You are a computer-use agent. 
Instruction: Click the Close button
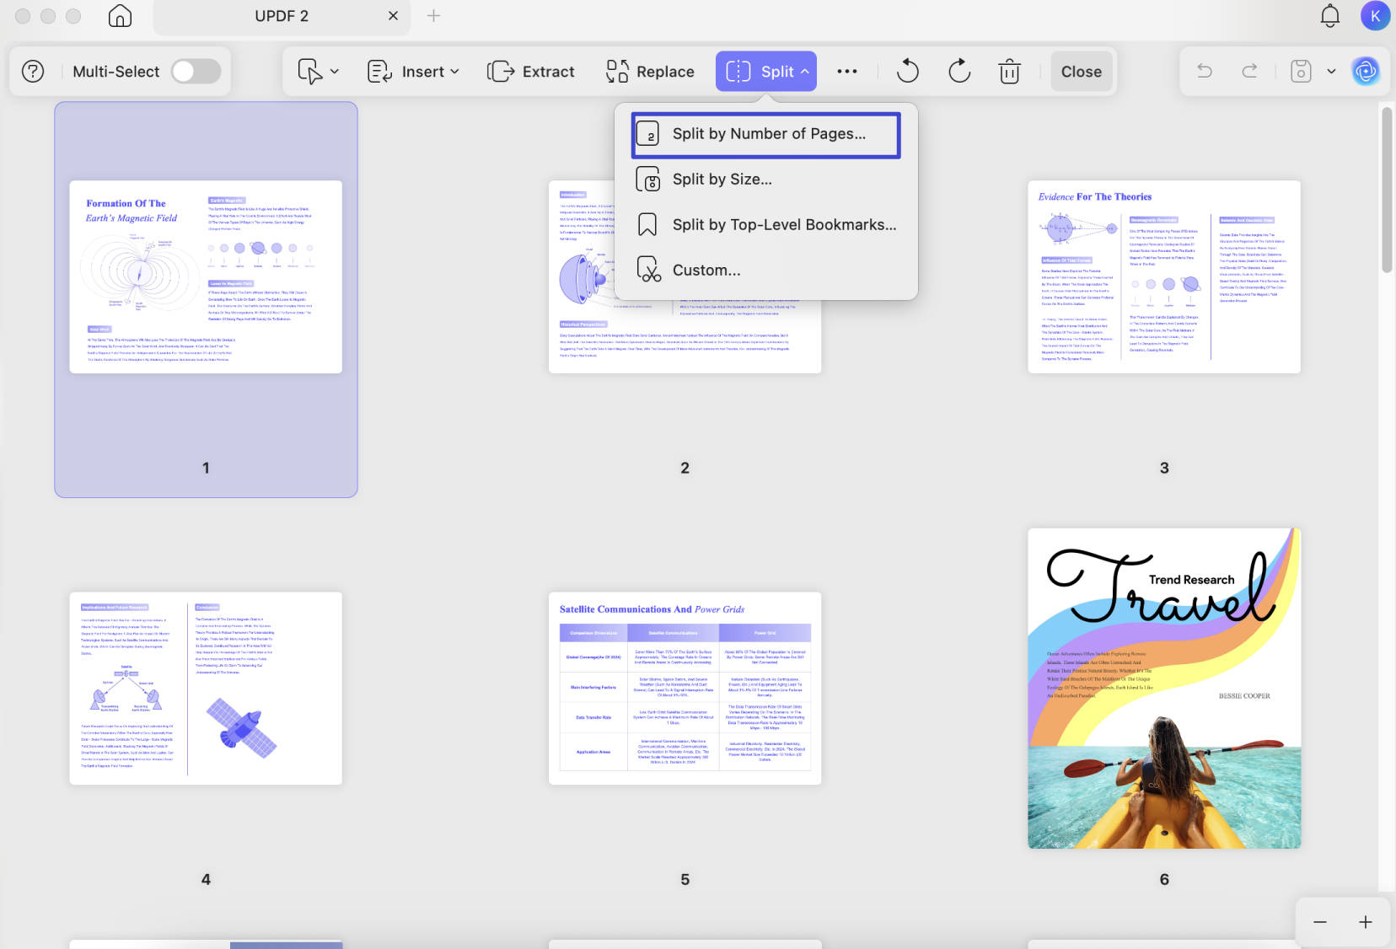click(x=1082, y=72)
